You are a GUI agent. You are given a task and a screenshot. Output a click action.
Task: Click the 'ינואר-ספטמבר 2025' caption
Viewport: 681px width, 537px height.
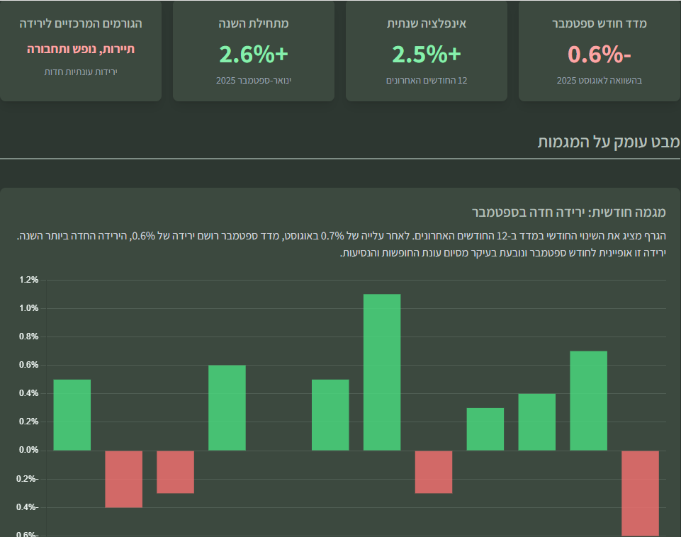click(254, 80)
